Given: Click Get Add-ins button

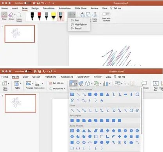Looking at the screenshot, I should click(56, 83).
